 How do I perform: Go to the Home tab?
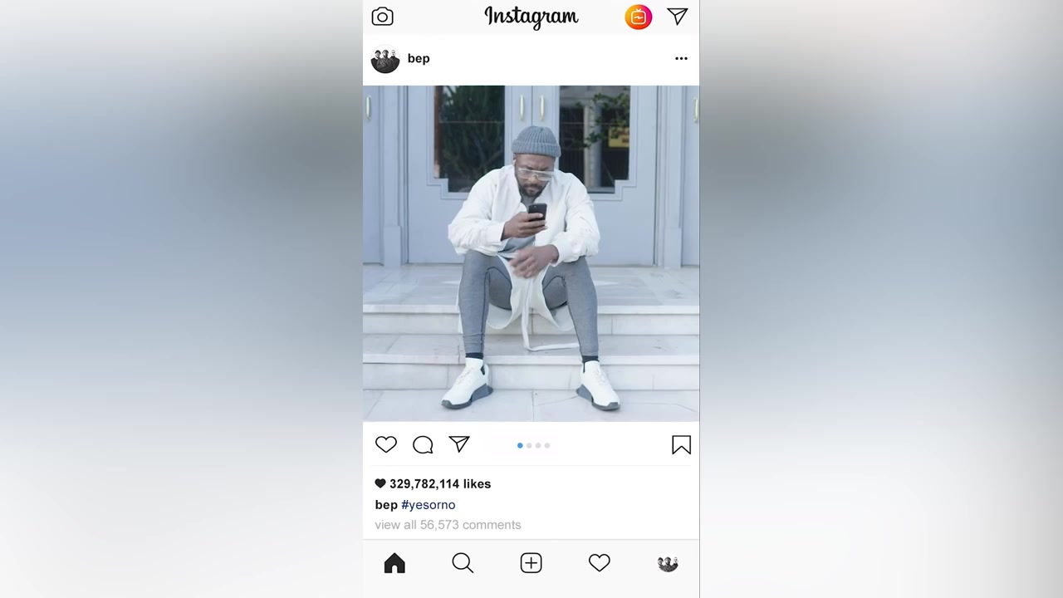coord(394,563)
